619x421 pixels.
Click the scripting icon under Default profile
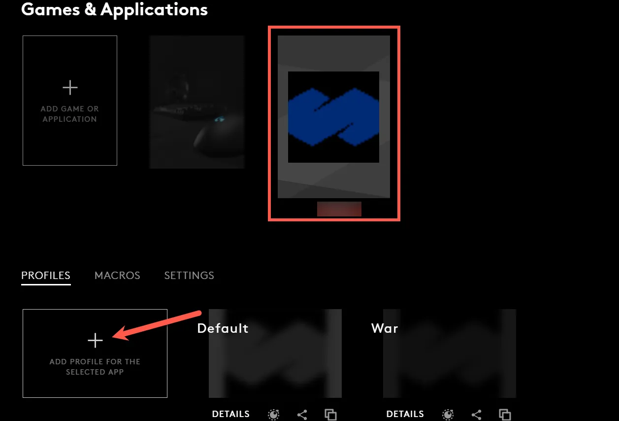pos(273,415)
